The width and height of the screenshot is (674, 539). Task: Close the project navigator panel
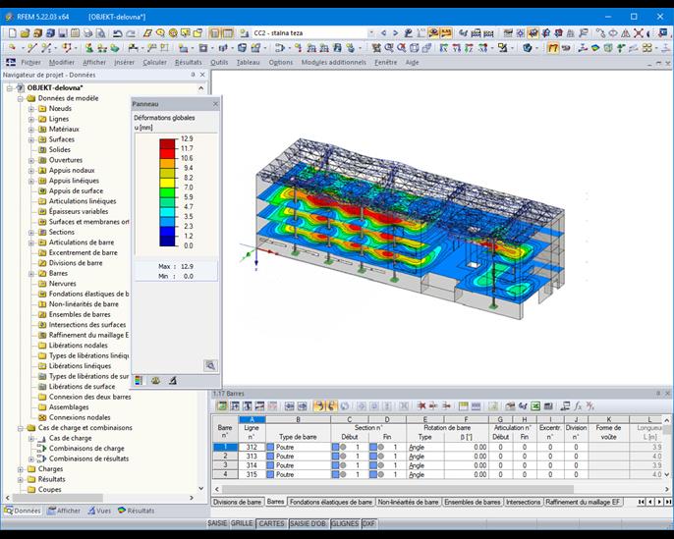pos(202,75)
